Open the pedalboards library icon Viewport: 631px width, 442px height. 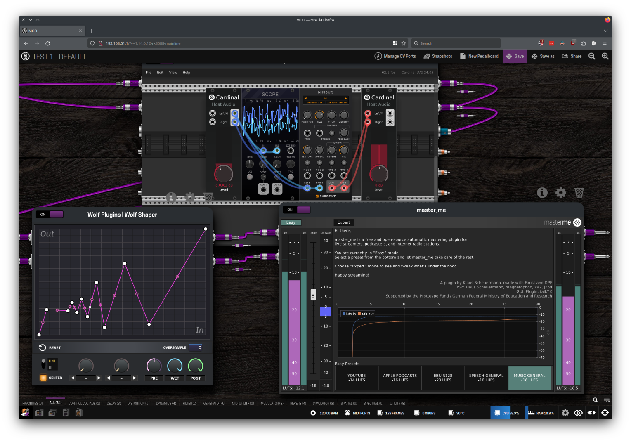(x=39, y=413)
